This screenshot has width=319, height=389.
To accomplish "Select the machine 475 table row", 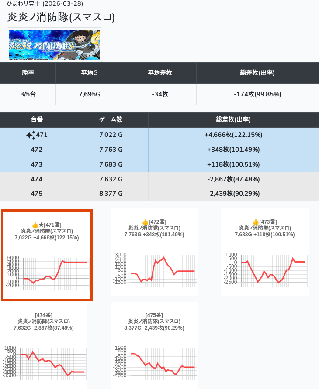I will point(159,194).
